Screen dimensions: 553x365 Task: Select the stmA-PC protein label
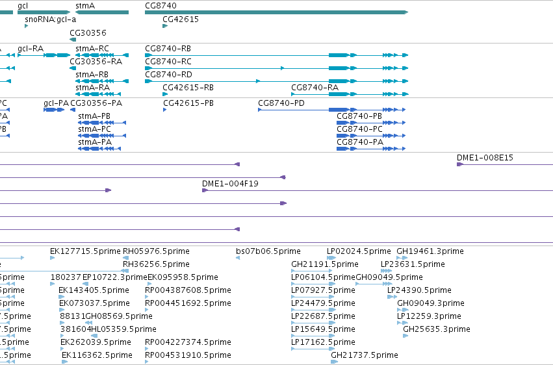(94, 129)
